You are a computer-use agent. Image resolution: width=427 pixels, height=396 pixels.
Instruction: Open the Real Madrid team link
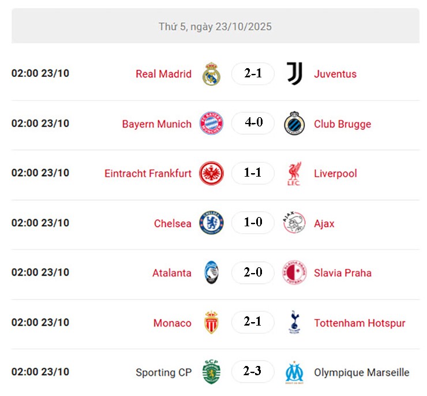point(163,74)
